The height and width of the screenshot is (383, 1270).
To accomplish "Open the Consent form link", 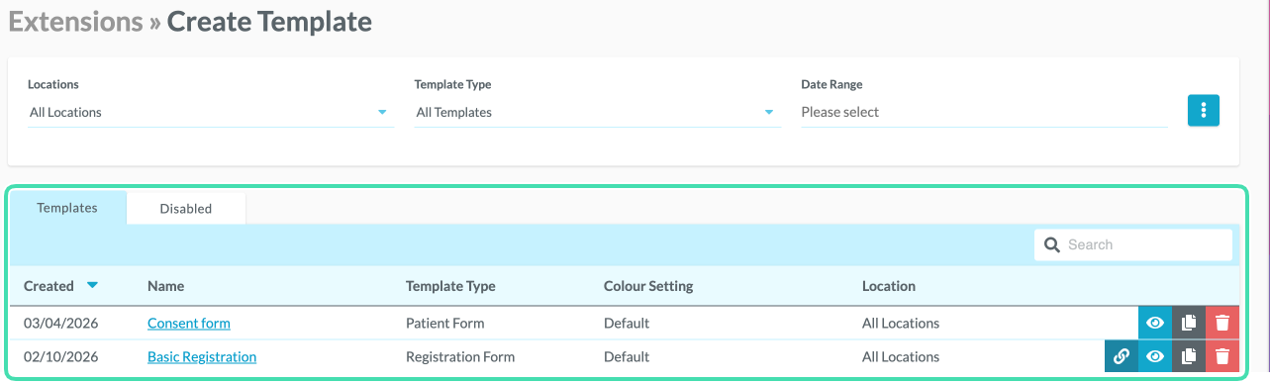I will coord(189,323).
